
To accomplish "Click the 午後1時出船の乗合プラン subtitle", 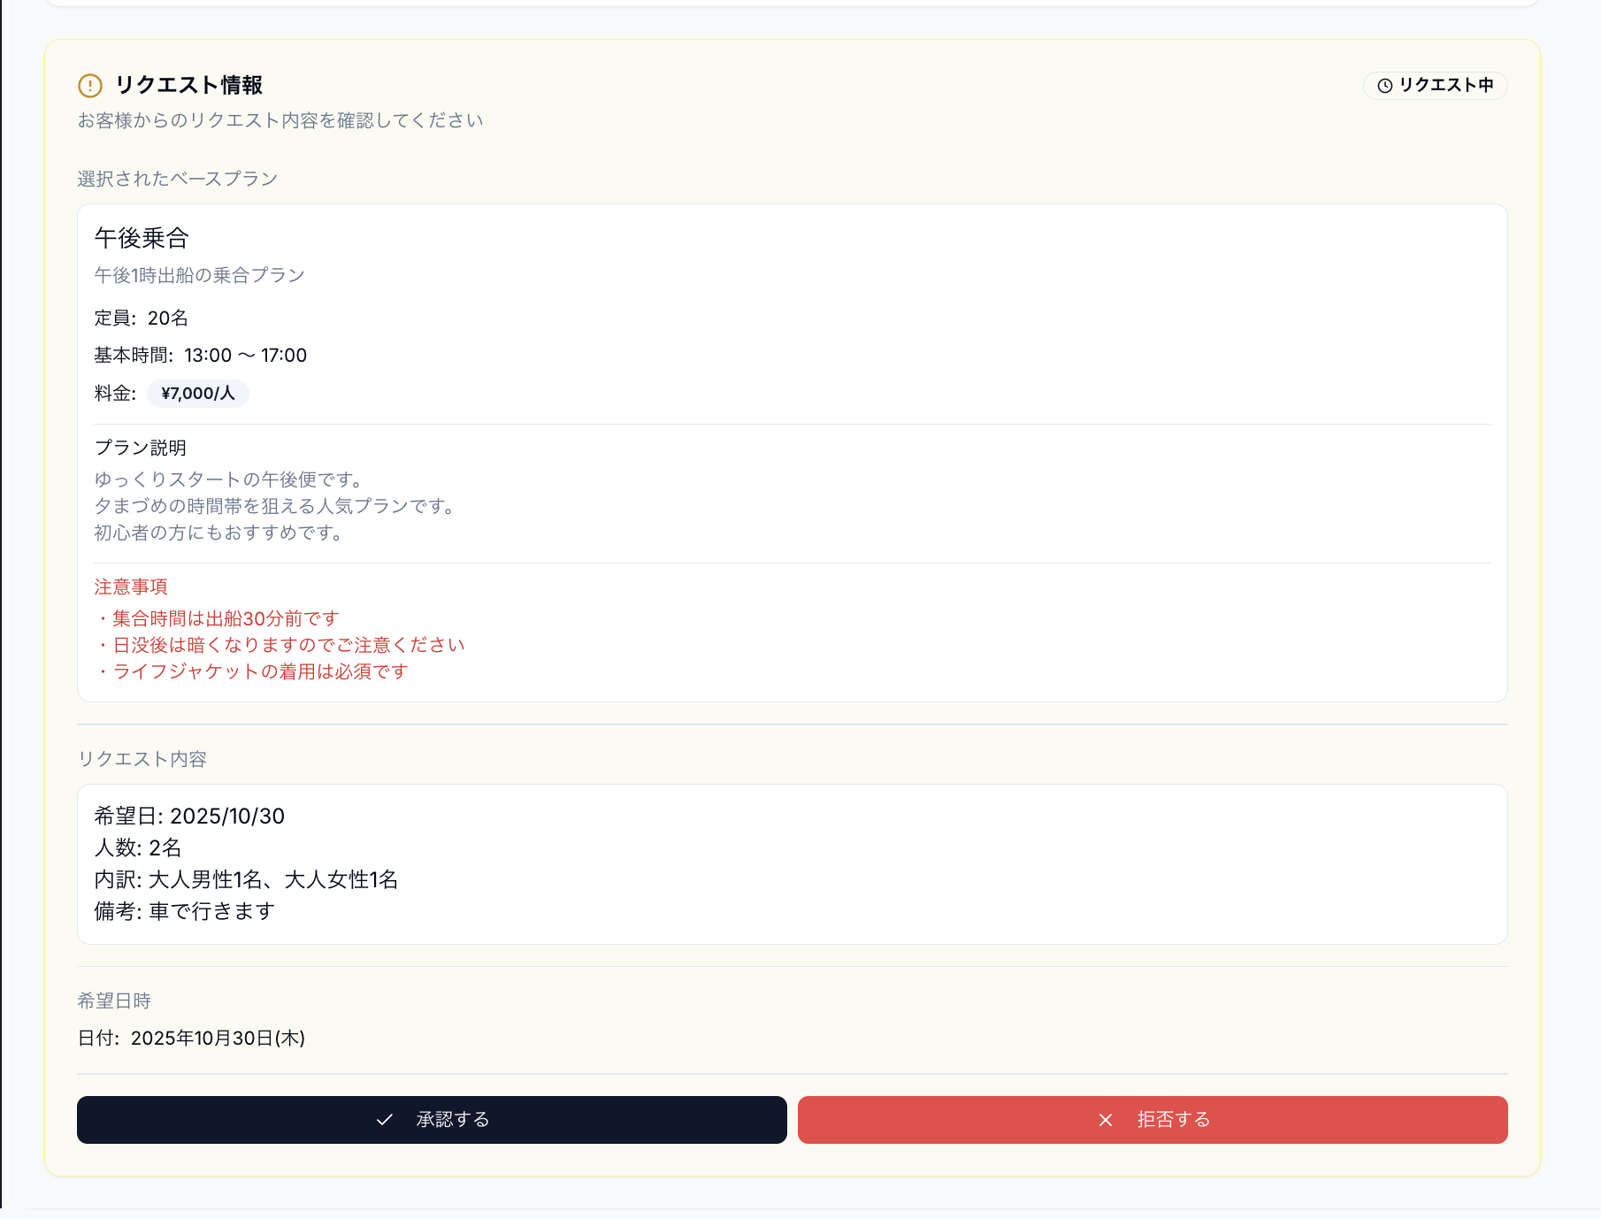I will click(200, 275).
